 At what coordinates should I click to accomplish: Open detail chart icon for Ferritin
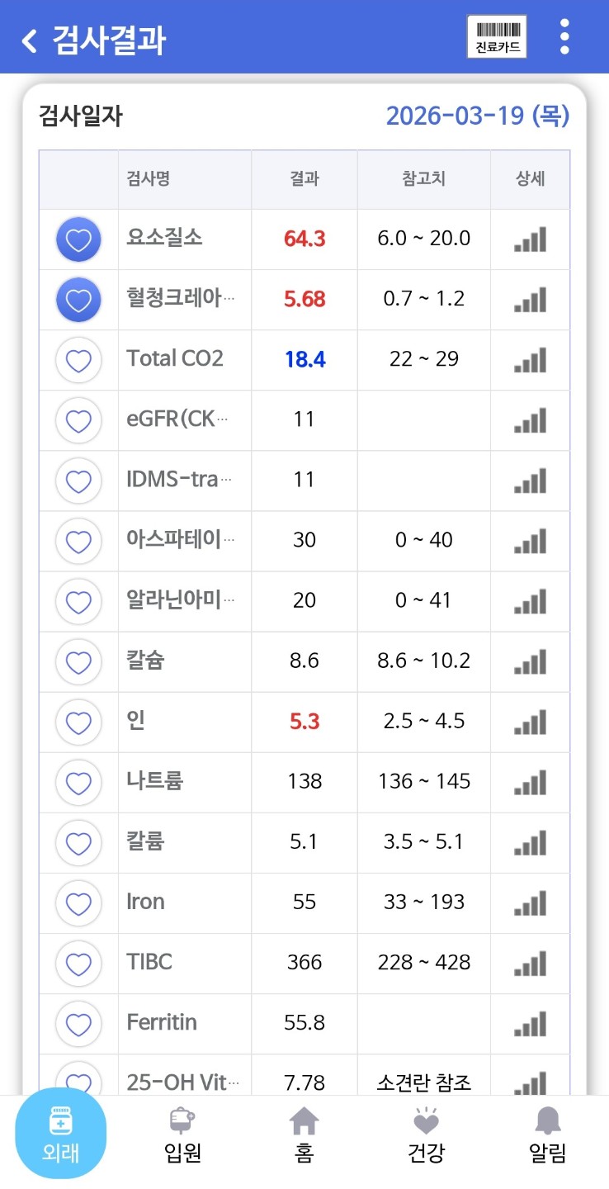point(530,1024)
